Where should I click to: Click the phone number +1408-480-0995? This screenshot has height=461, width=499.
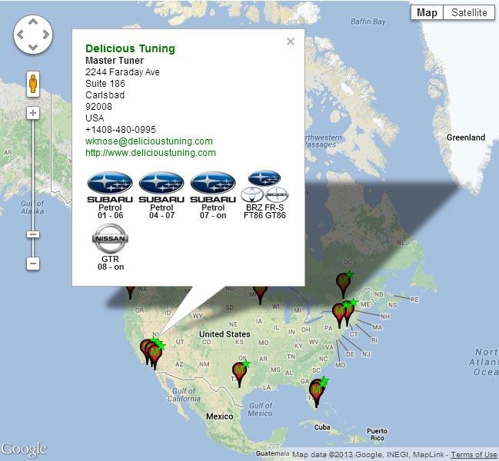tap(121, 130)
